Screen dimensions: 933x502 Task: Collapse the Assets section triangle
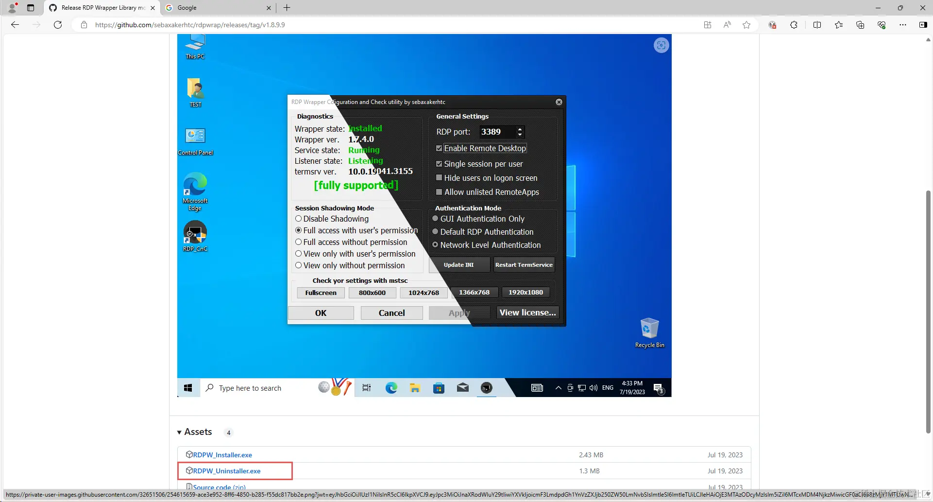click(179, 432)
